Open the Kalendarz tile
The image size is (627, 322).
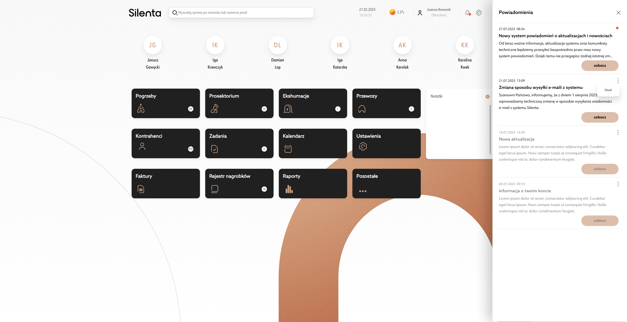313,143
